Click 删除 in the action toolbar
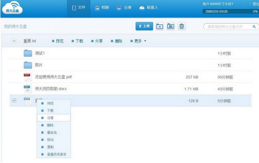 tap(117, 41)
